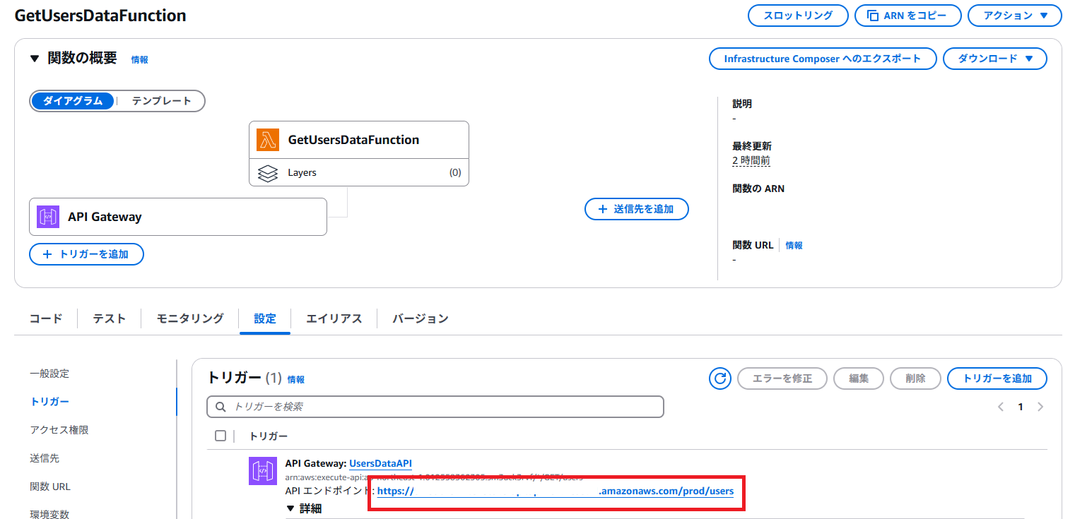Go to previous triggers page arrow
1070x519 pixels.
pyautogui.click(x=1001, y=407)
